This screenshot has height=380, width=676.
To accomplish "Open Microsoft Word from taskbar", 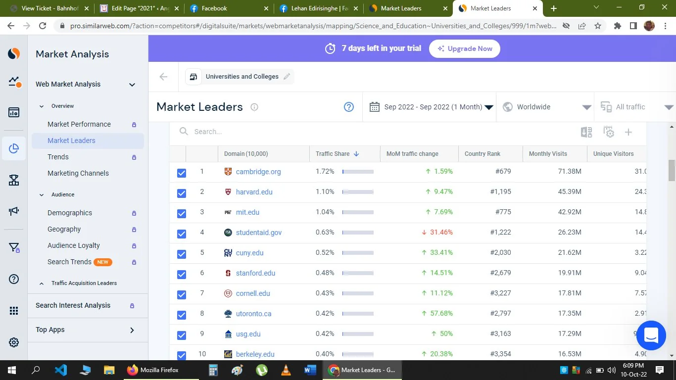I will pyautogui.click(x=310, y=370).
